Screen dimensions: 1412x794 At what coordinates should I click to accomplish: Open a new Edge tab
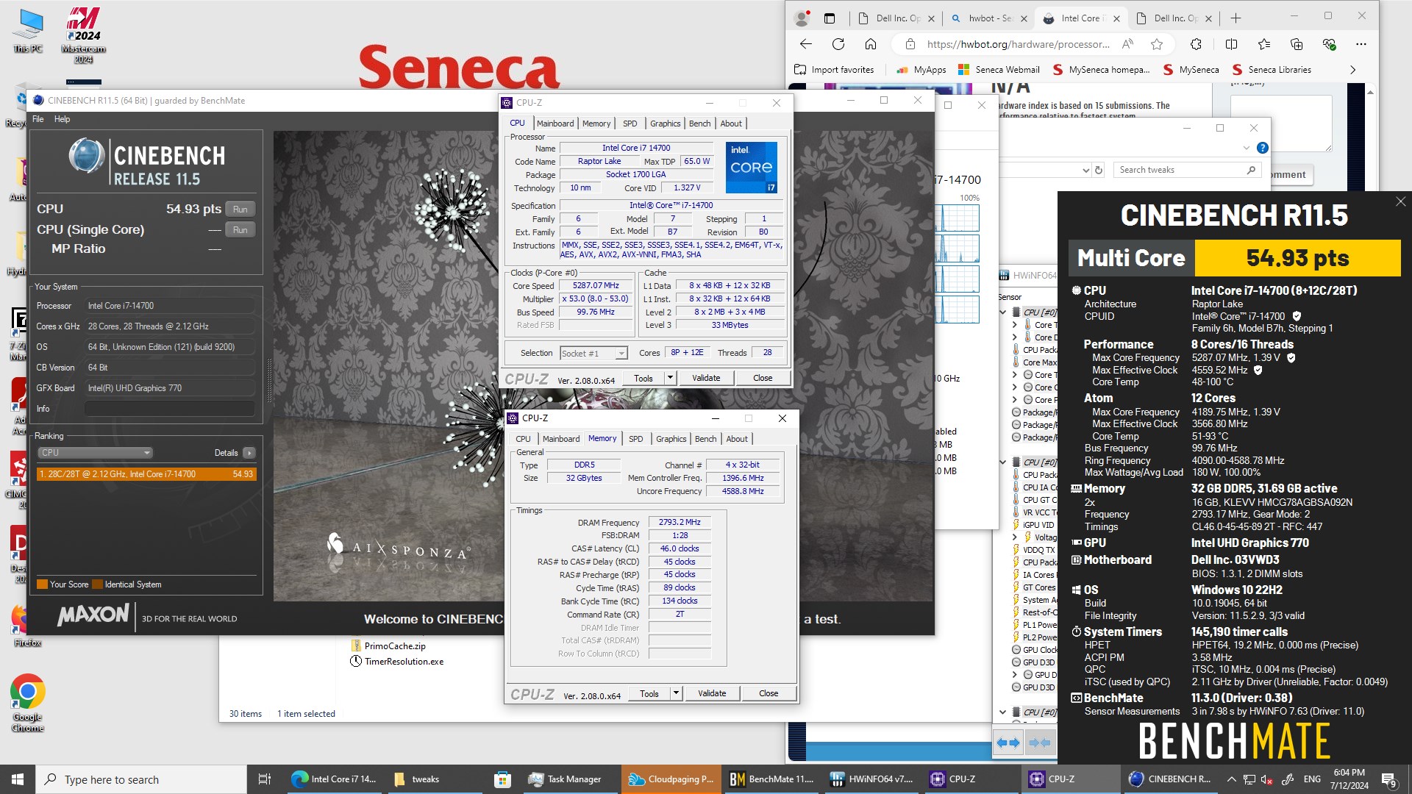(1236, 18)
